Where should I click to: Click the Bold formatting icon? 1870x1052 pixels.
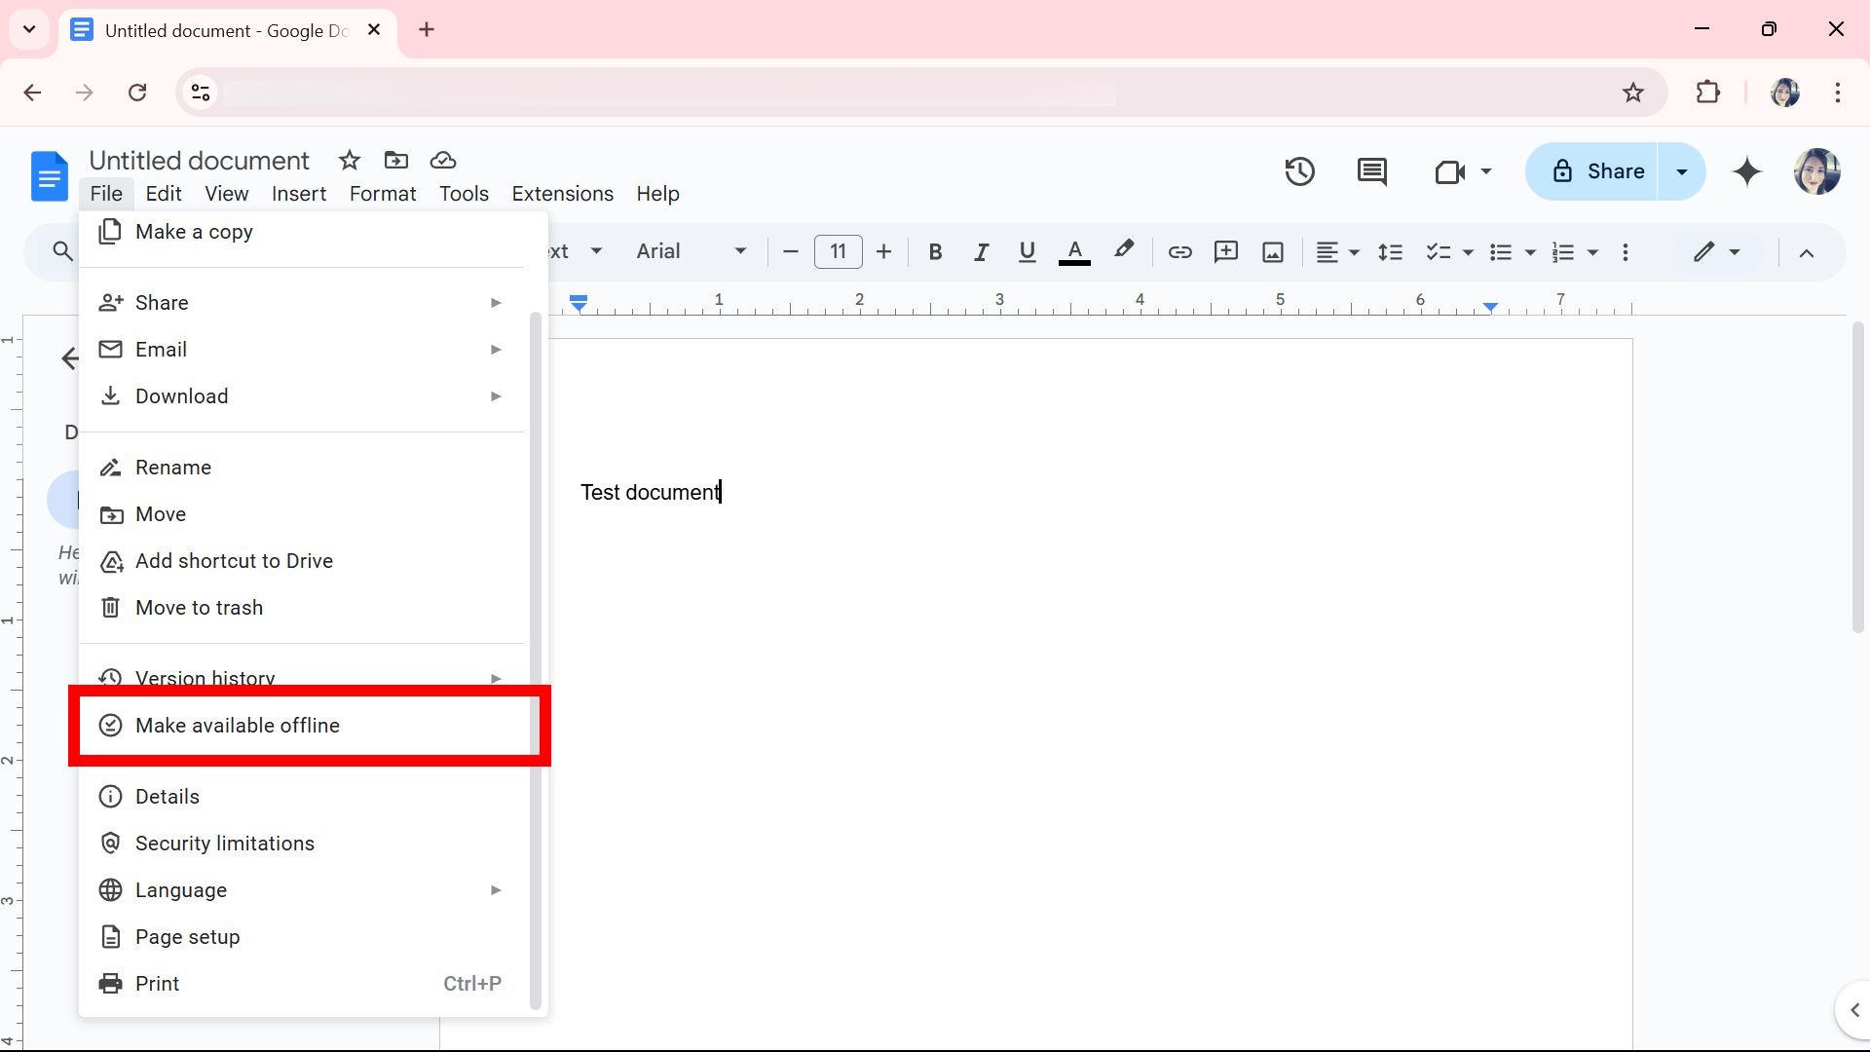pyautogui.click(x=935, y=251)
